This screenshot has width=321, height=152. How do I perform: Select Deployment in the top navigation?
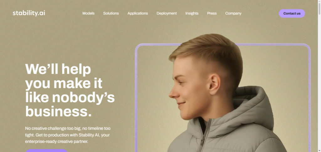(167, 13)
